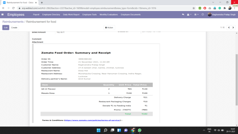
Task: Open WhatsApp from the taskbar
Action: pyautogui.click(x=140, y=130)
